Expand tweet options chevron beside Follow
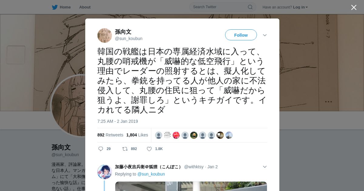This screenshot has width=364, height=191. tap(265, 35)
